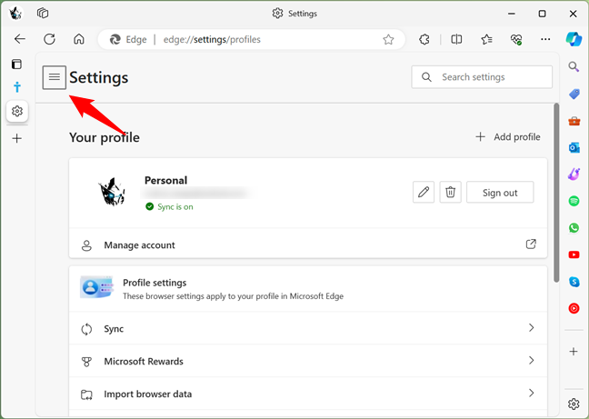The height and width of the screenshot is (419, 589).
Task: Open a new tab with plus
Action: [17, 138]
